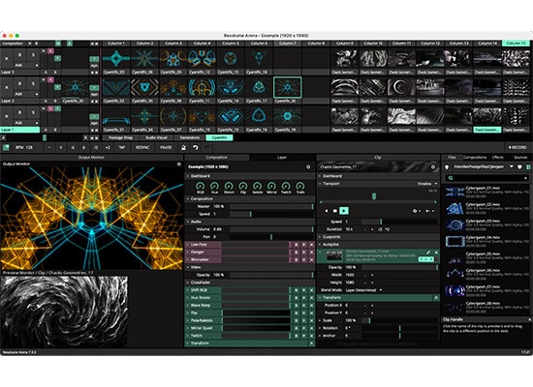Viewport: 533px width, 387px height.
Task: Click the clip transport Play forward button
Action: tap(344, 211)
